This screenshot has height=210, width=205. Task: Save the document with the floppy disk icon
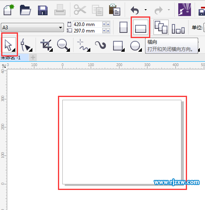tap(43, 10)
